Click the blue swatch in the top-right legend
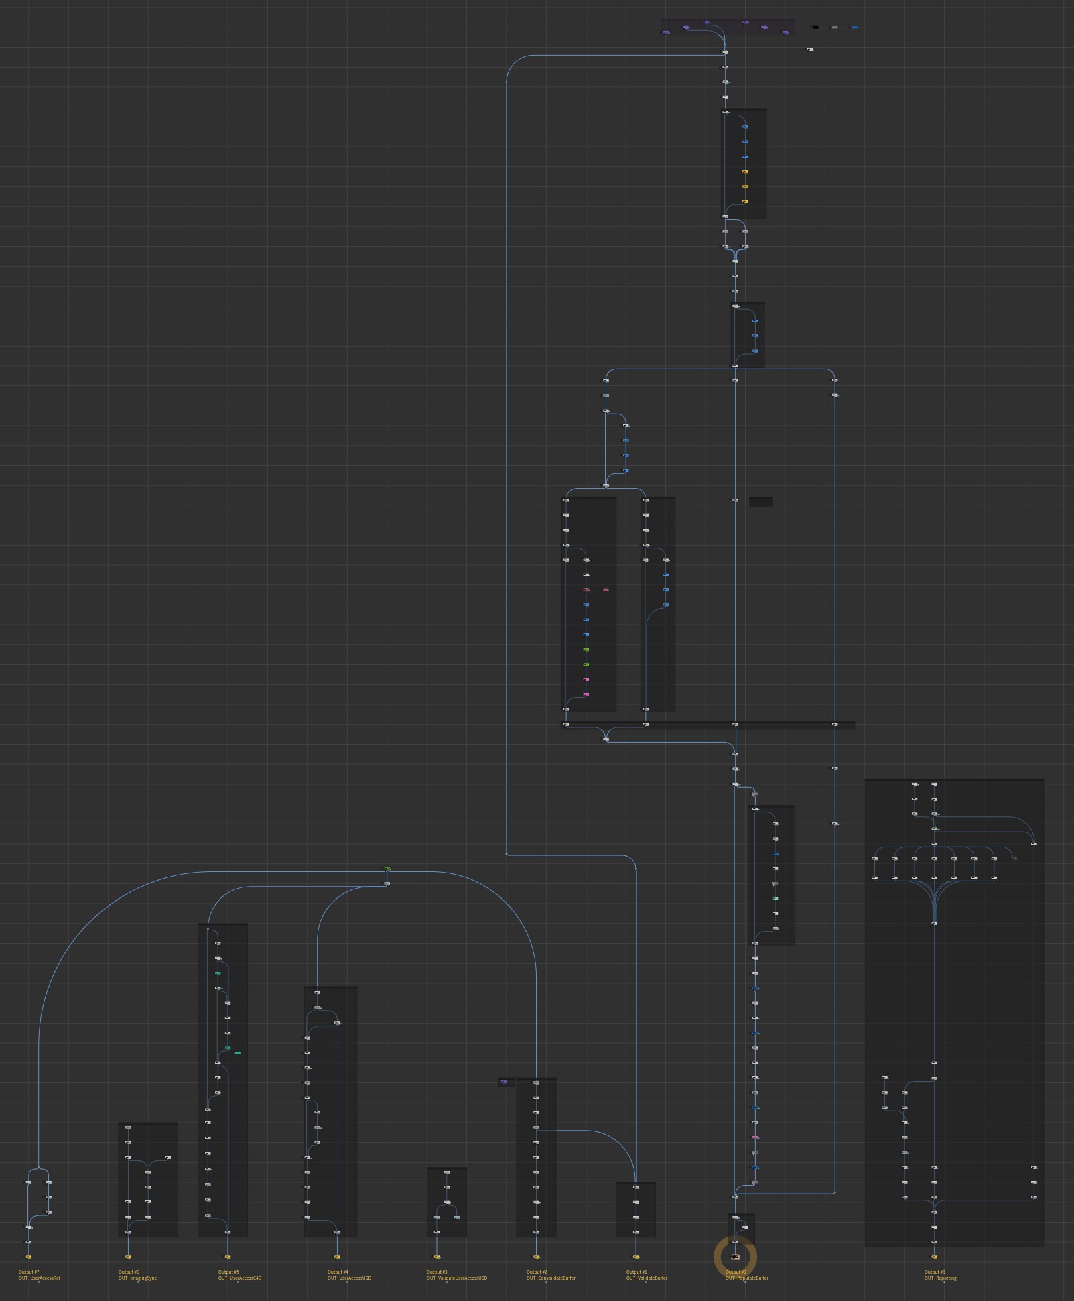This screenshot has width=1074, height=1301. 855,27
